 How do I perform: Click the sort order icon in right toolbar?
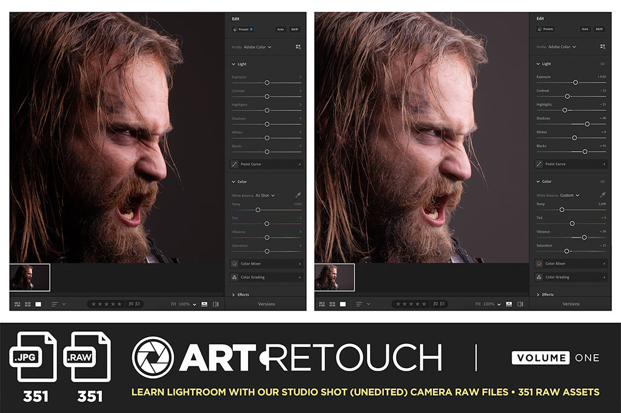[359, 304]
